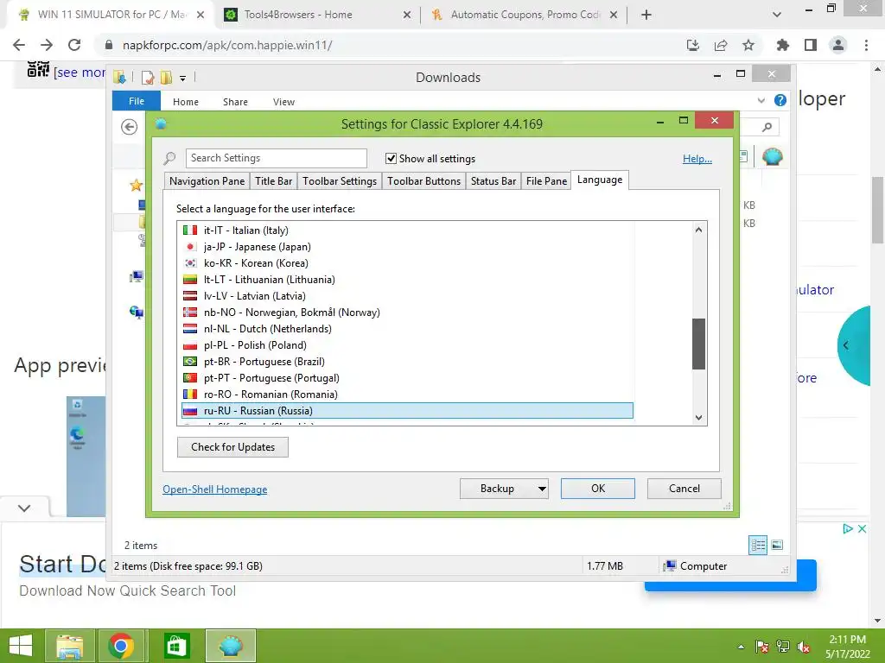Open quick access toolbar customize dropdown
The height and width of the screenshot is (663, 885).
pyautogui.click(x=183, y=79)
